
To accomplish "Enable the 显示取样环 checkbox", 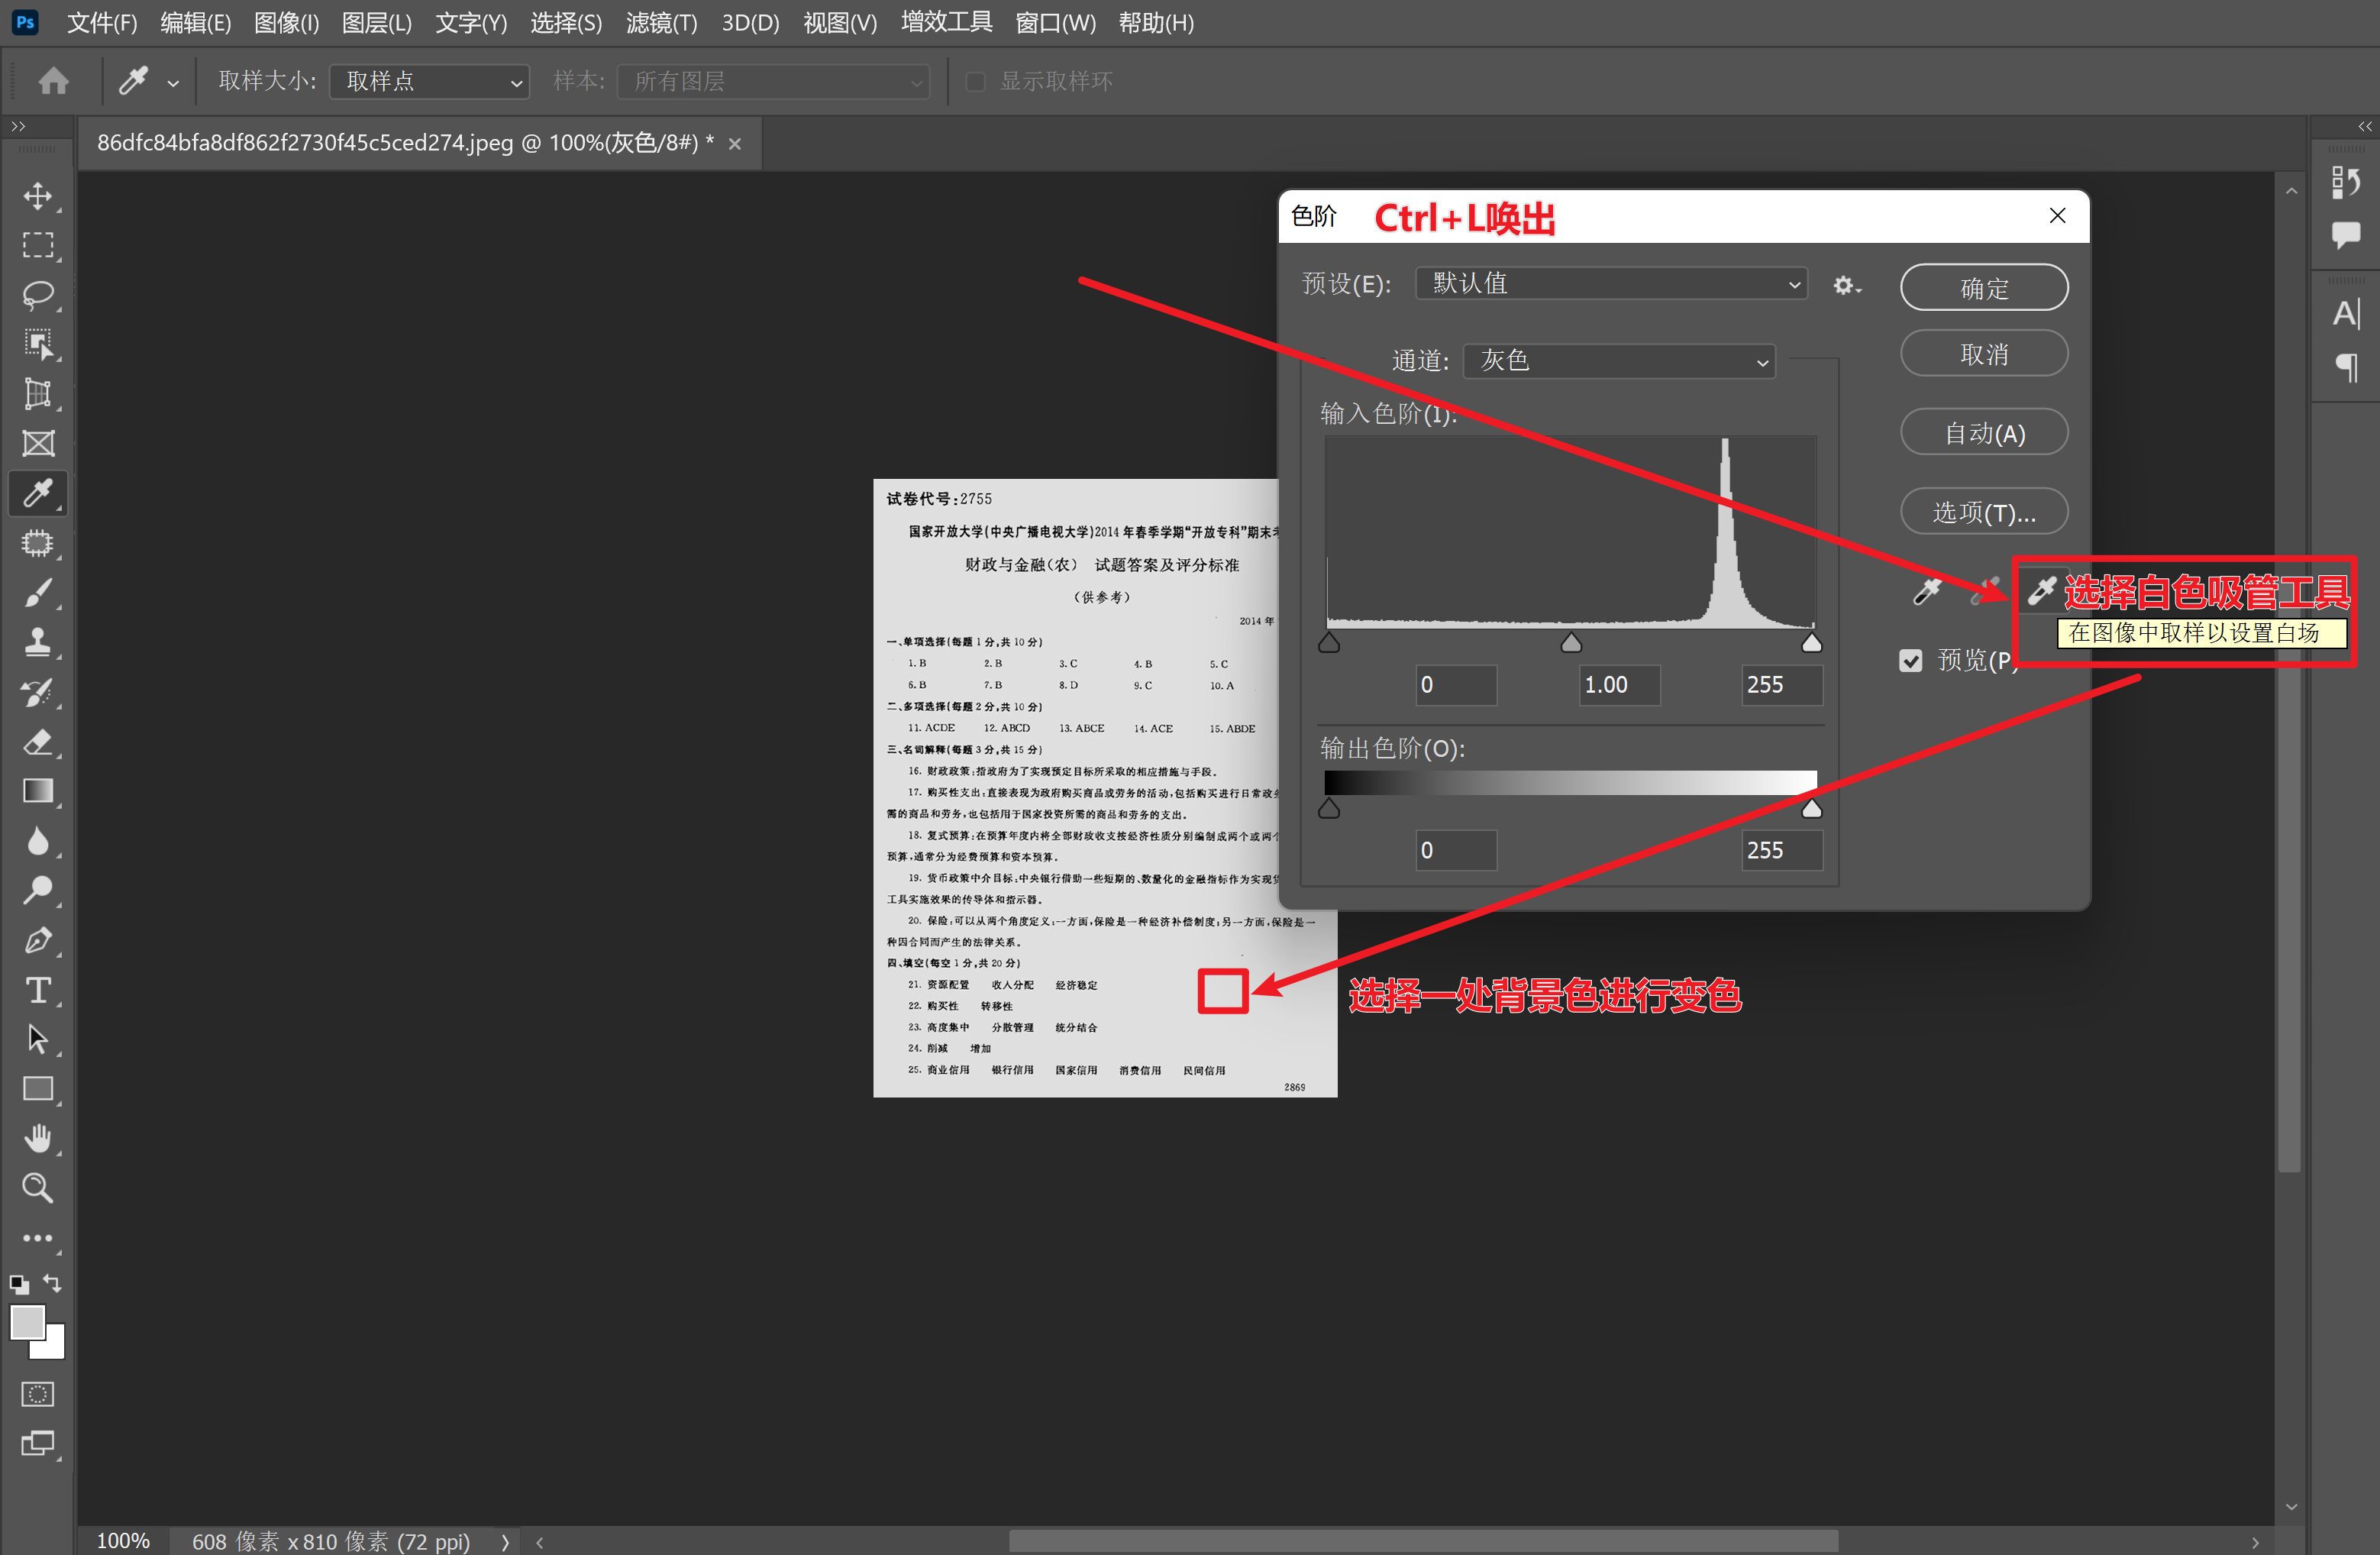I will pos(975,82).
